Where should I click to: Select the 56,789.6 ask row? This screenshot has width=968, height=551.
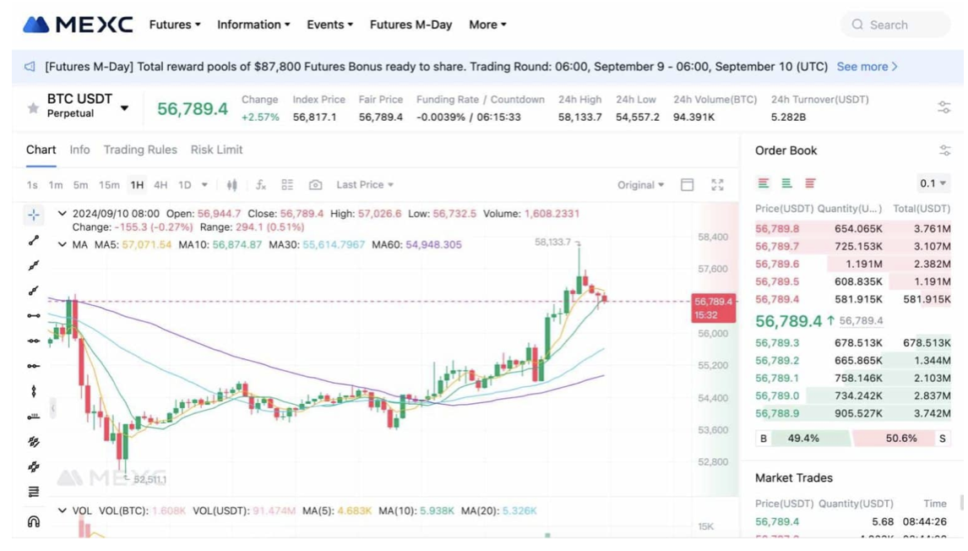point(852,264)
